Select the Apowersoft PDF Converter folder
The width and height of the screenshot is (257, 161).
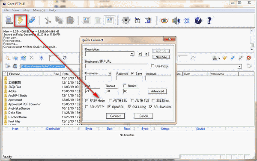(x=24, y=104)
